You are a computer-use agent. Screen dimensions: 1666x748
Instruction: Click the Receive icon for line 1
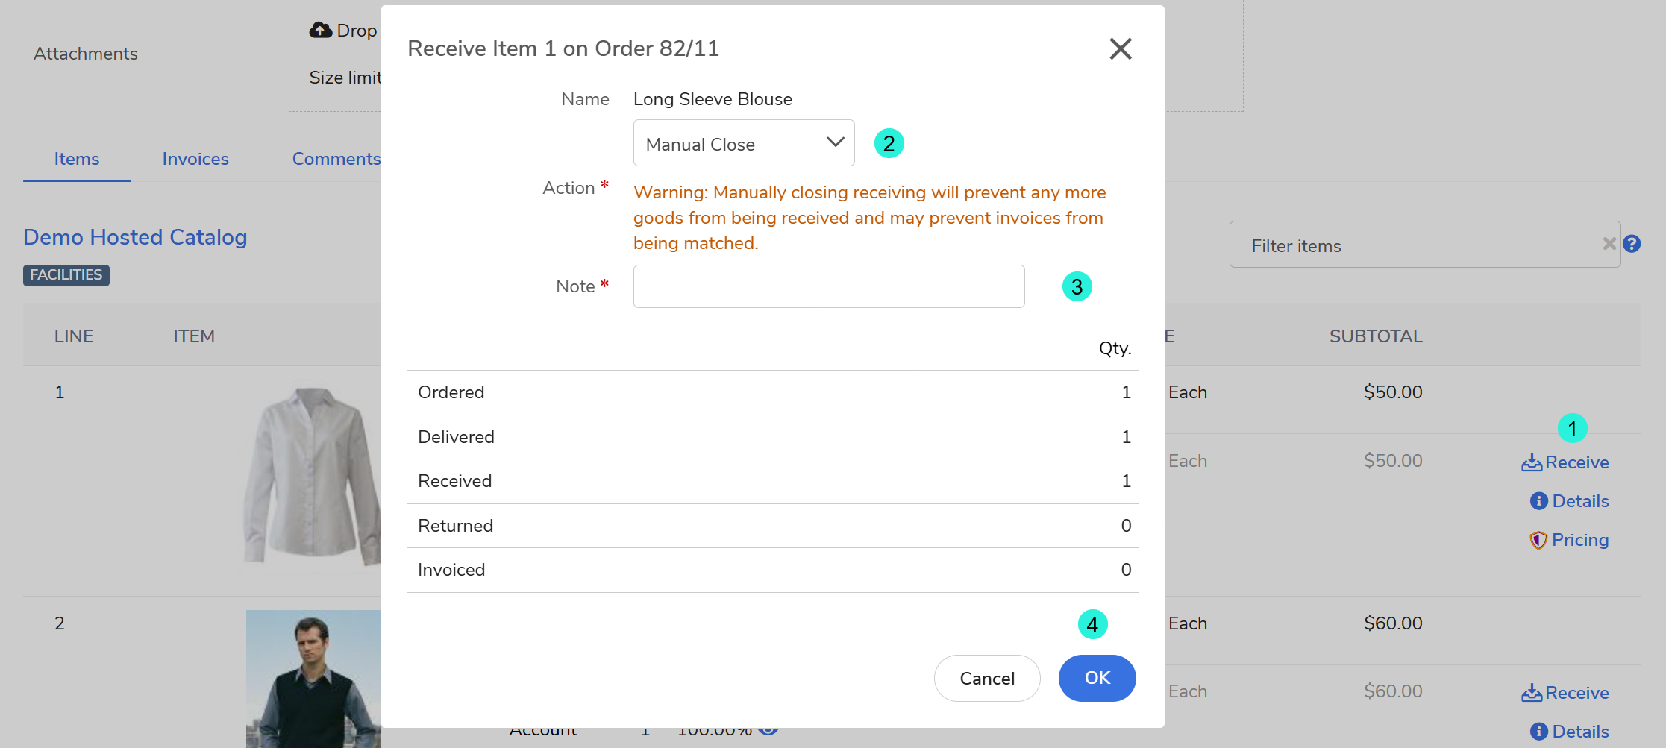tap(1532, 463)
